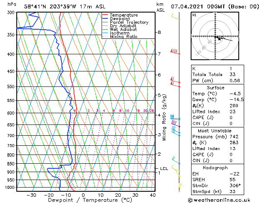Screen dimensions: 263x203
Task: Click the 8 km altitude tick label
Action: 159,32
